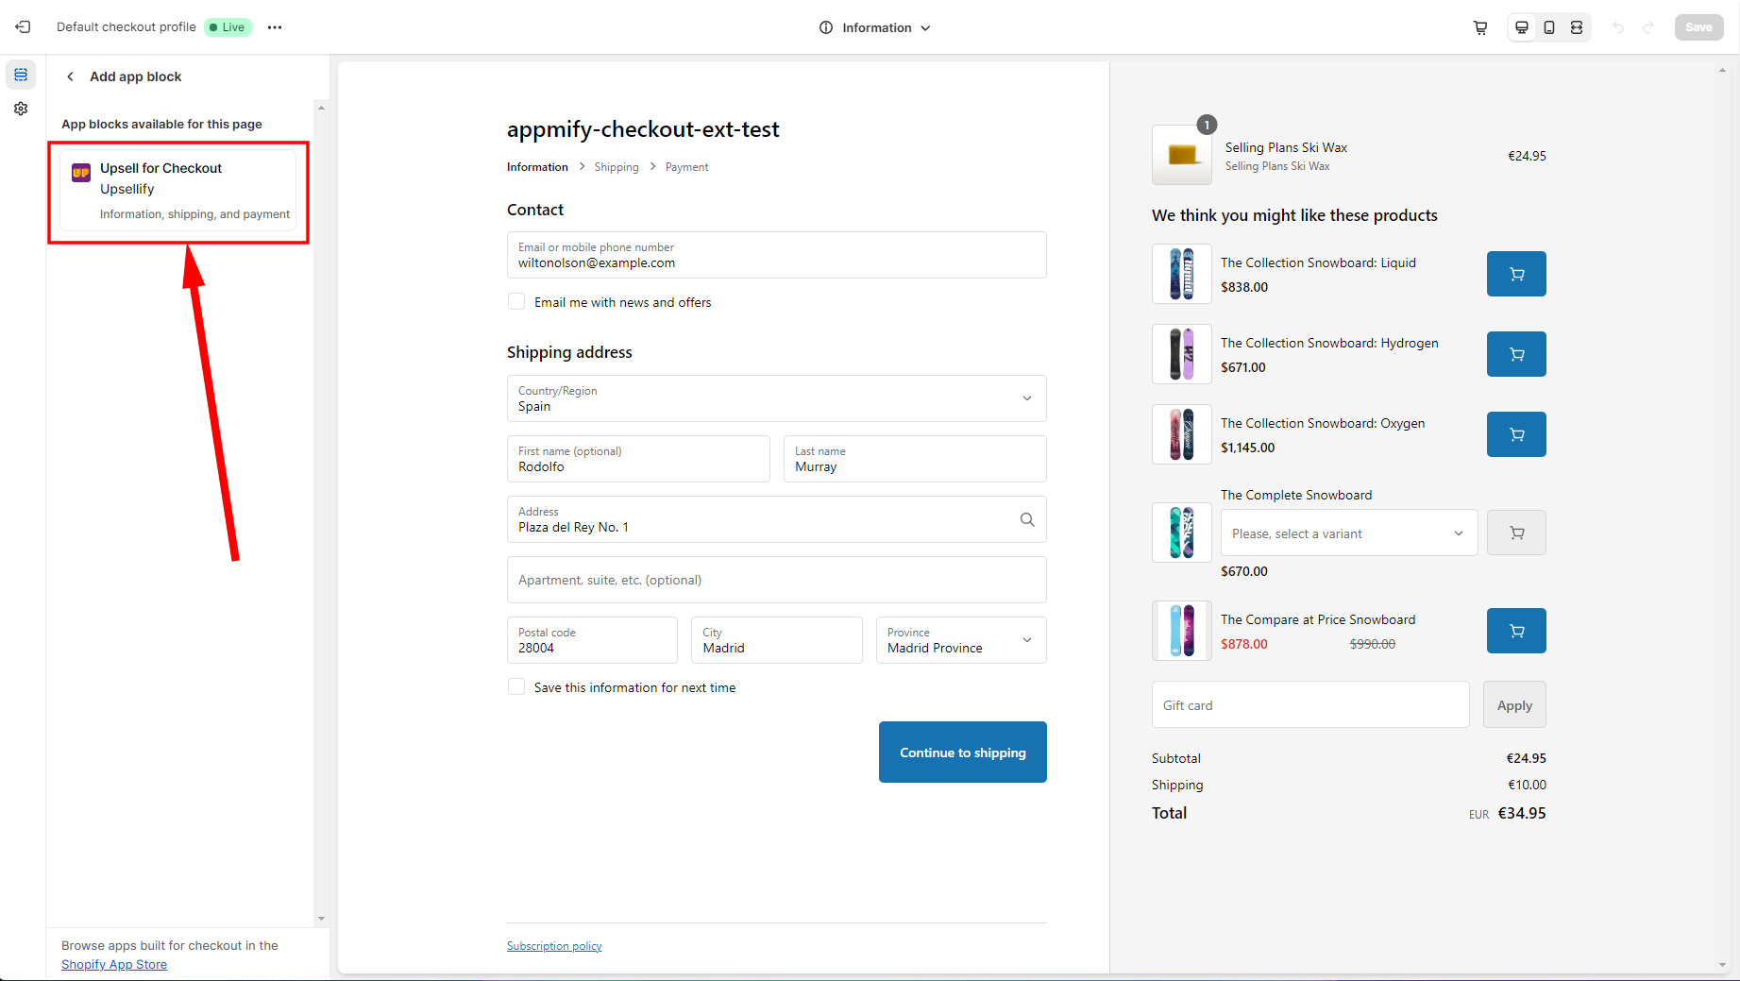
Task: Select the Upsell for Checkout app block
Action: coord(178,191)
